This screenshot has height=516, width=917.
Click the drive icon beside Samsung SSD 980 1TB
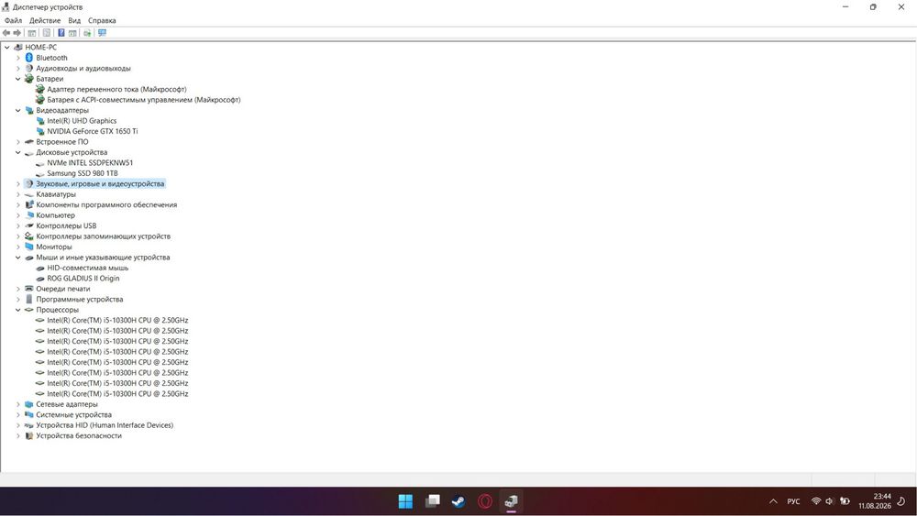pyautogui.click(x=40, y=173)
